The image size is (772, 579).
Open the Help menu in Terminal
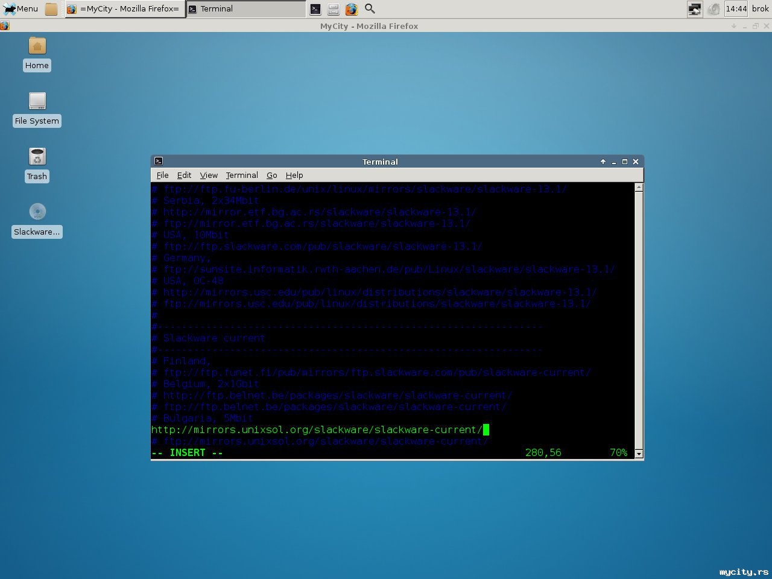click(294, 175)
